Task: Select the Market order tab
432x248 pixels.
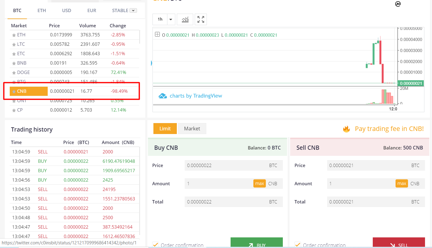Action: coord(192,129)
